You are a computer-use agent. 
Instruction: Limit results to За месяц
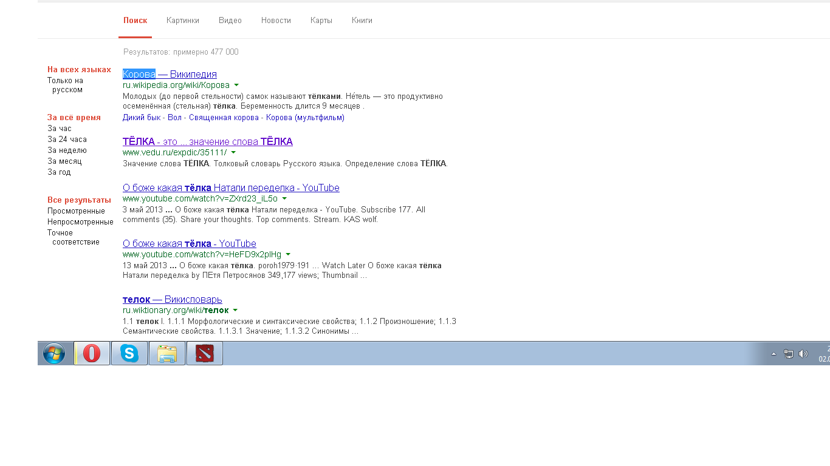(64, 161)
